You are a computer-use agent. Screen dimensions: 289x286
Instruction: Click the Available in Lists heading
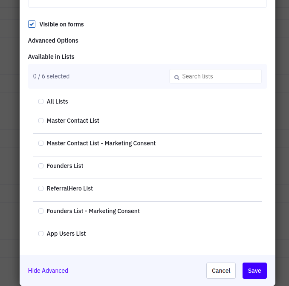pyautogui.click(x=51, y=57)
